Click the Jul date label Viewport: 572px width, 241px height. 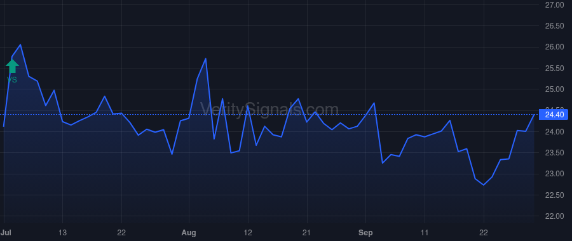tap(6, 233)
